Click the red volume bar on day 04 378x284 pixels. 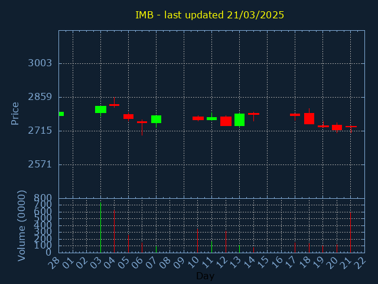click(x=114, y=231)
